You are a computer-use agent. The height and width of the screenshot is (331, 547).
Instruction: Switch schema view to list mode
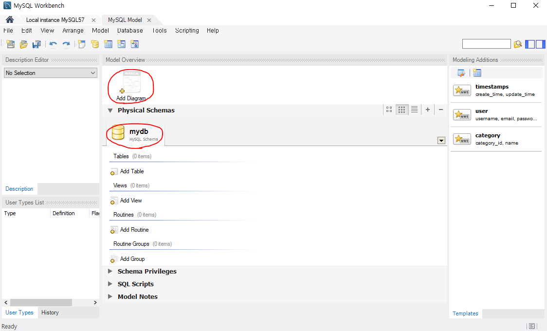[x=415, y=110]
